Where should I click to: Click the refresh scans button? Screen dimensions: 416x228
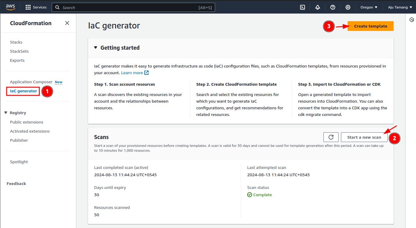pos(331,137)
